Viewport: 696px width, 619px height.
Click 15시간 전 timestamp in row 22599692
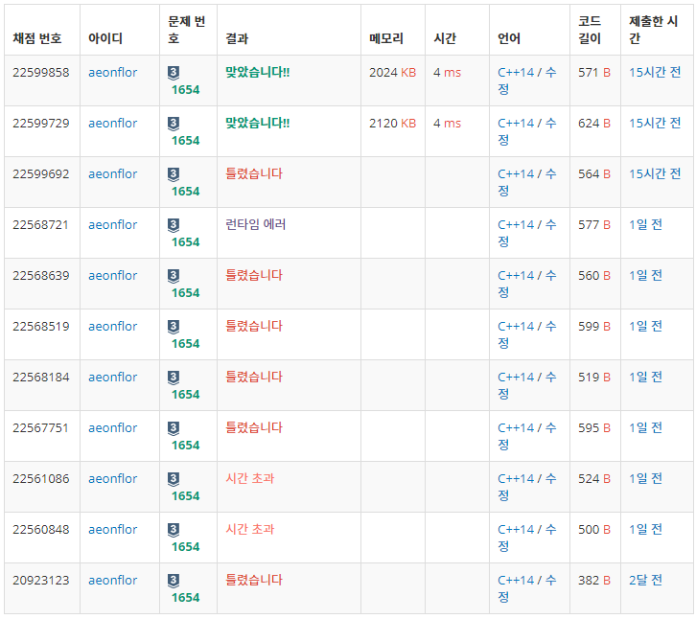[655, 174]
